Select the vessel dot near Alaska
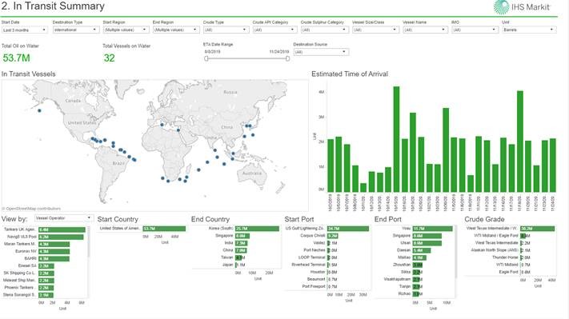This screenshot has height=319, width=569. tap(39, 110)
